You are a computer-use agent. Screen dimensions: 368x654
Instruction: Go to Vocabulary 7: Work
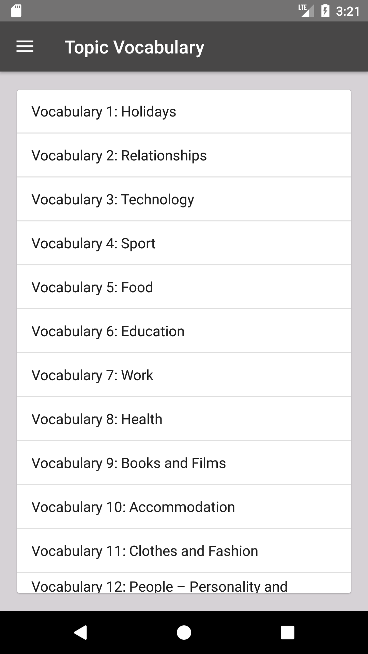point(184,375)
